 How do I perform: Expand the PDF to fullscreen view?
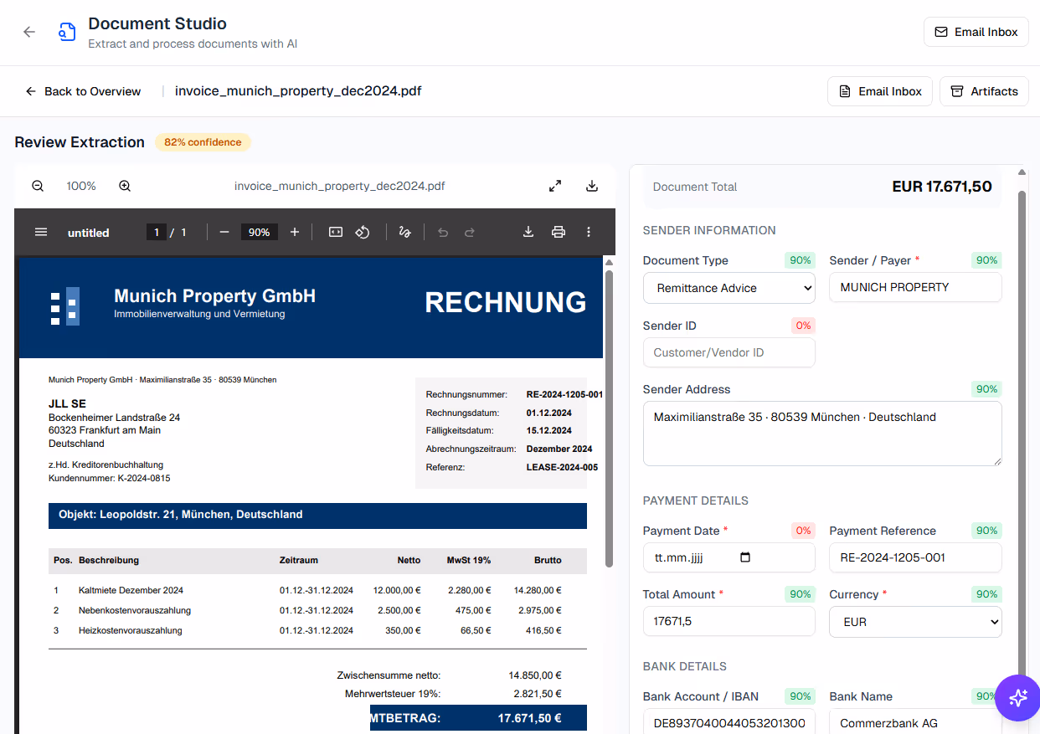(x=555, y=186)
